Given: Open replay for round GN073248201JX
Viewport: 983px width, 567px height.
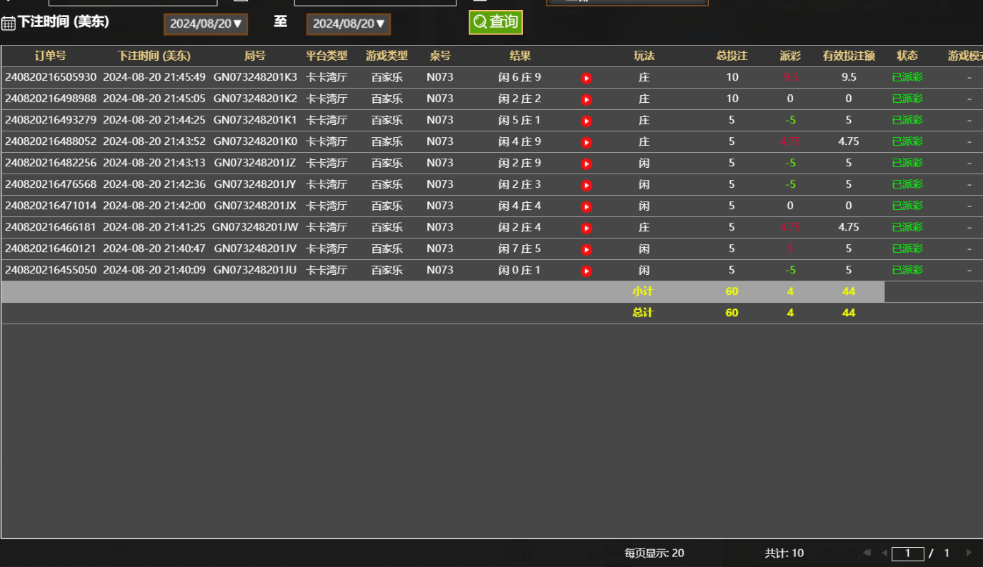Looking at the screenshot, I should pyautogui.click(x=587, y=206).
